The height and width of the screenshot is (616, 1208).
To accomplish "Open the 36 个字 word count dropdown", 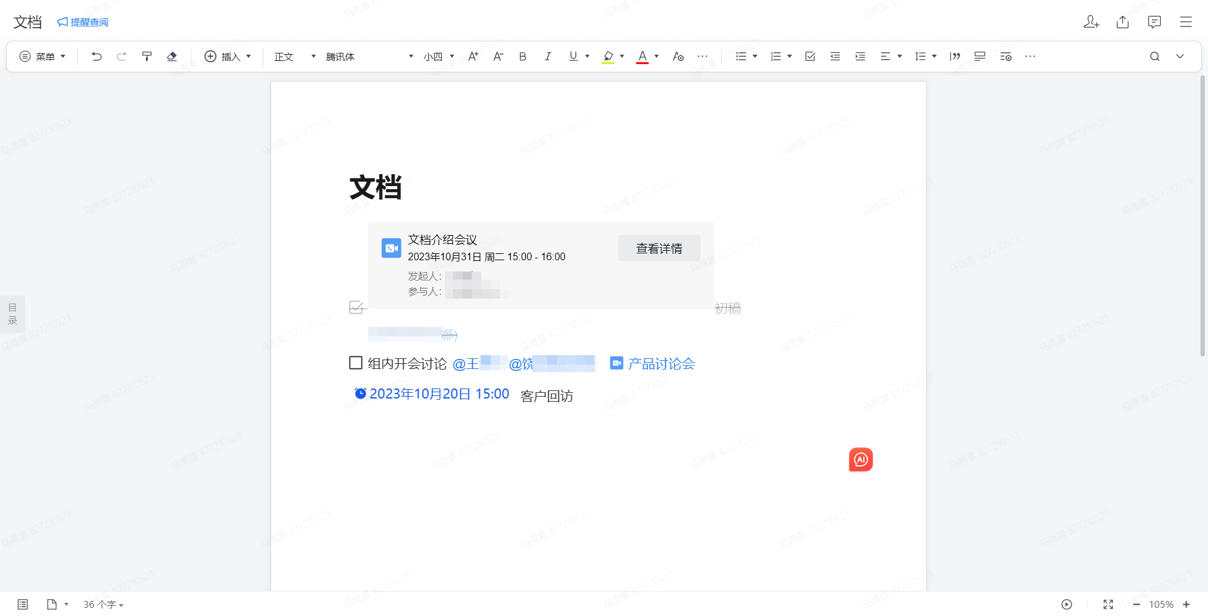I will pos(103,604).
